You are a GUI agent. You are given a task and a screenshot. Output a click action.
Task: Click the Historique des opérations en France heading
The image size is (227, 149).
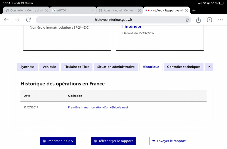click(x=62, y=84)
